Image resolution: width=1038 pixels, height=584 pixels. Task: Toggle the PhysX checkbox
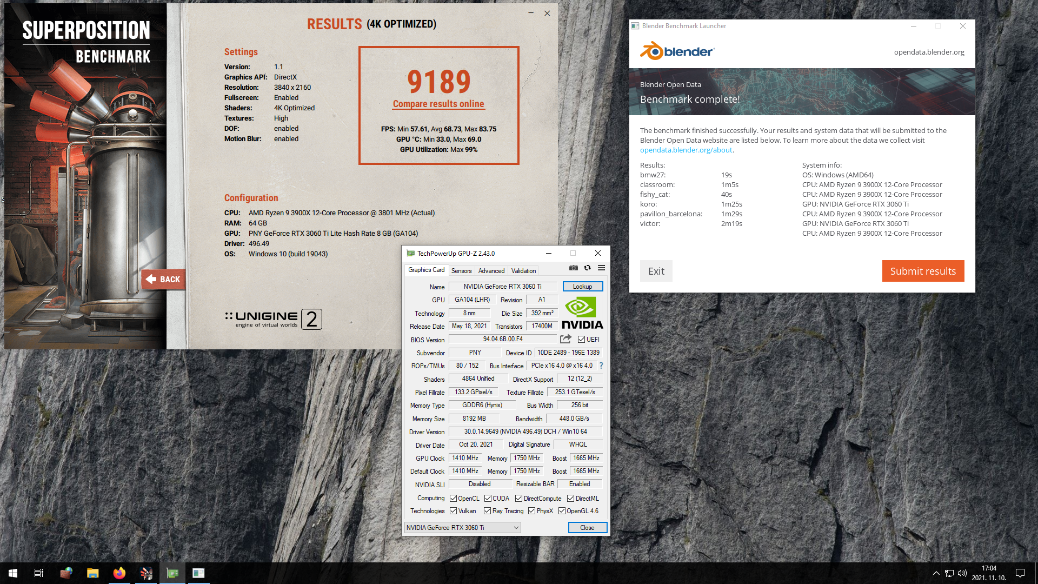(x=531, y=511)
